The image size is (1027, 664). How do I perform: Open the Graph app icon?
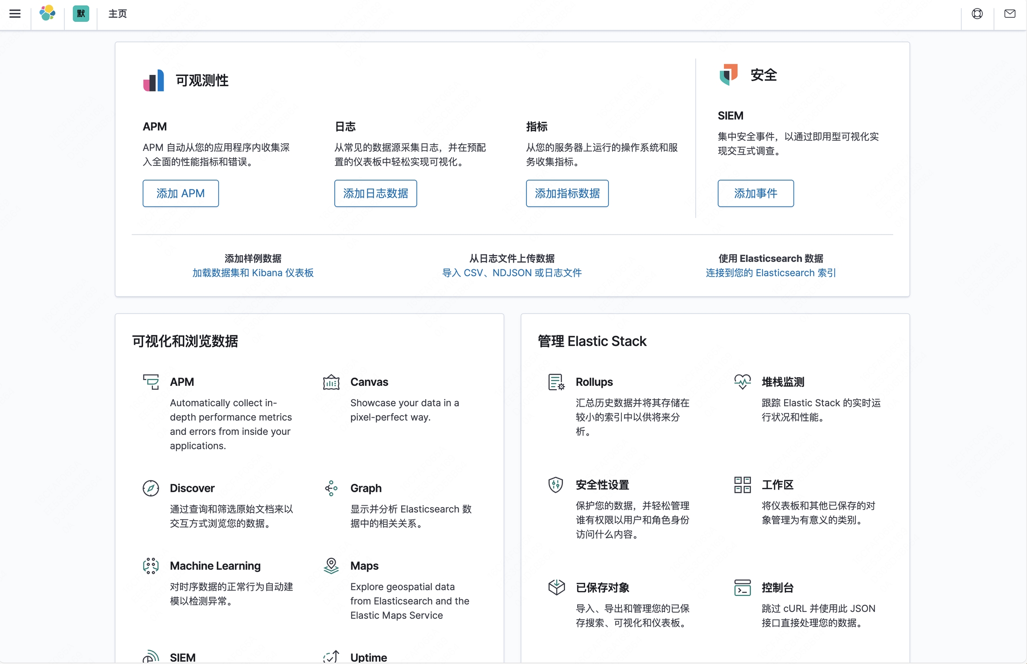(x=331, y=488)
